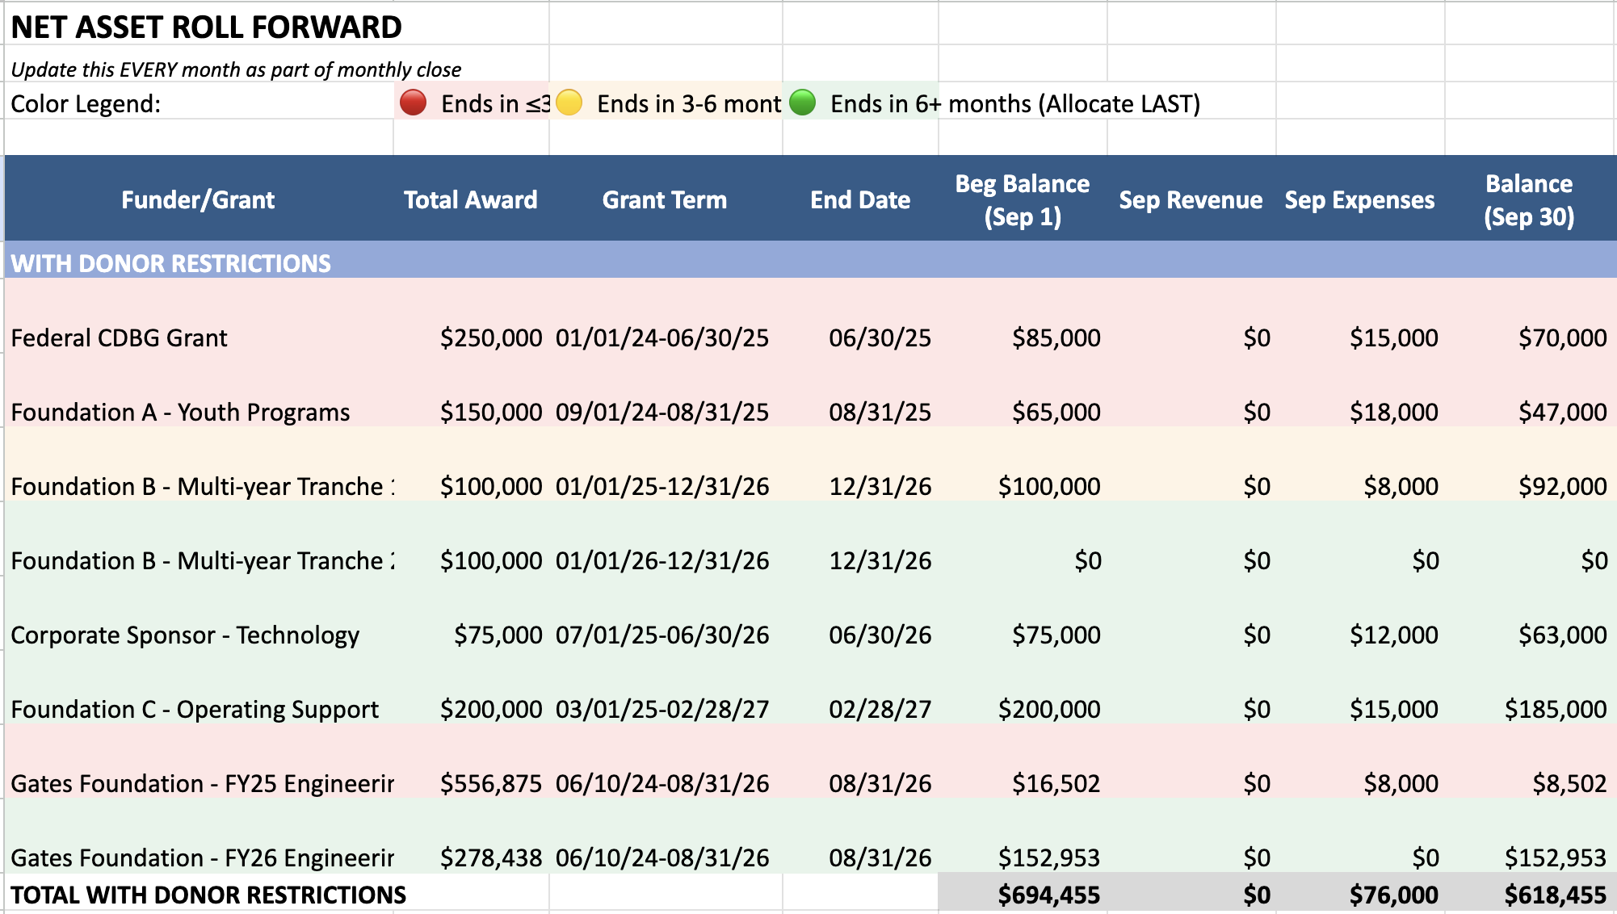Screen dimensions: 1617x914
Task: Select the Color Legend label cell
Action: point(86,103)
